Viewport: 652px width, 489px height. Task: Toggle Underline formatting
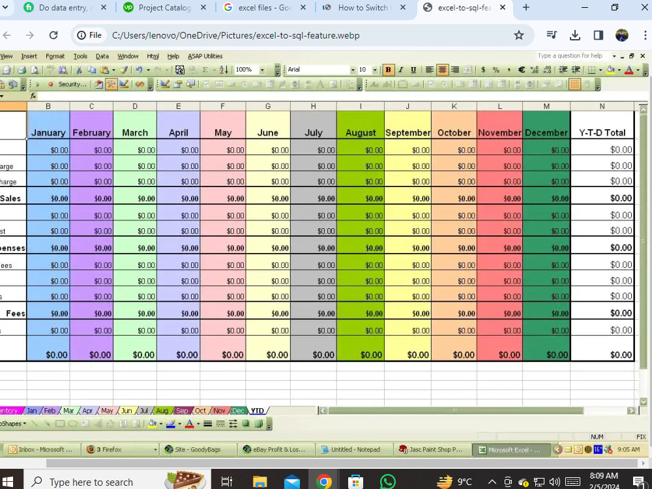pyautogui.click(x=413, y=69)
